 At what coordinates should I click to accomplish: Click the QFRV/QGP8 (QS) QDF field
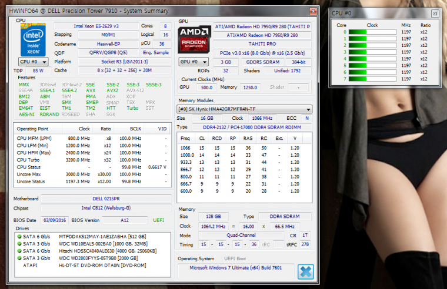108,53
